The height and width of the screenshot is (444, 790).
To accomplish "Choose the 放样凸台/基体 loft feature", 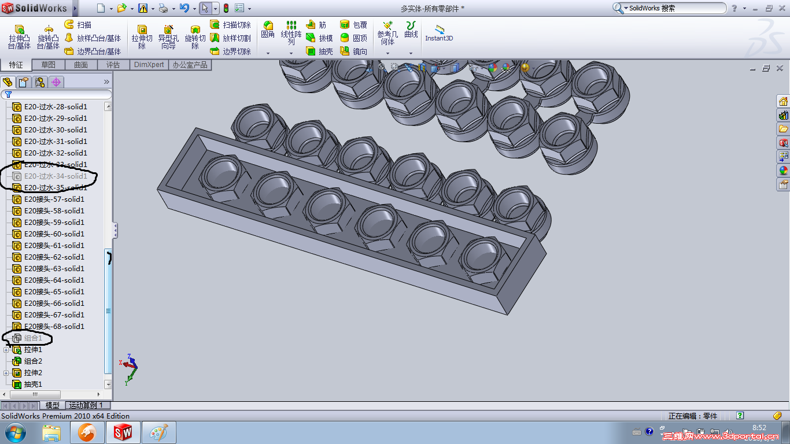I will click(x=93, y=38).
